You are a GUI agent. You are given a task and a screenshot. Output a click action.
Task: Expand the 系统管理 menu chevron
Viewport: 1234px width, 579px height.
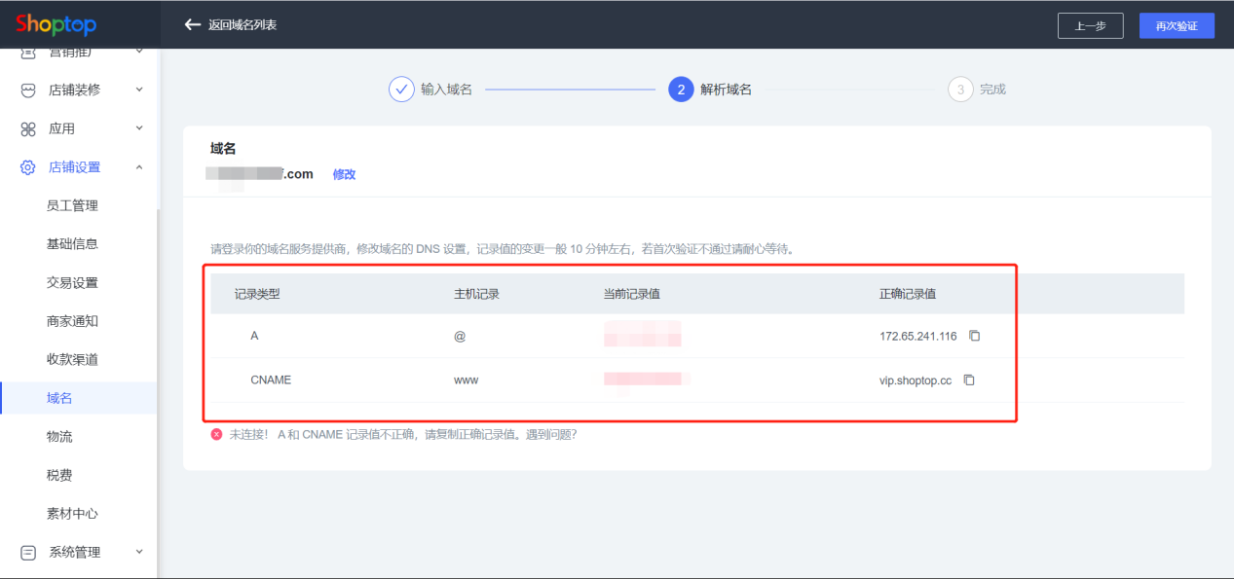(139, 552)
